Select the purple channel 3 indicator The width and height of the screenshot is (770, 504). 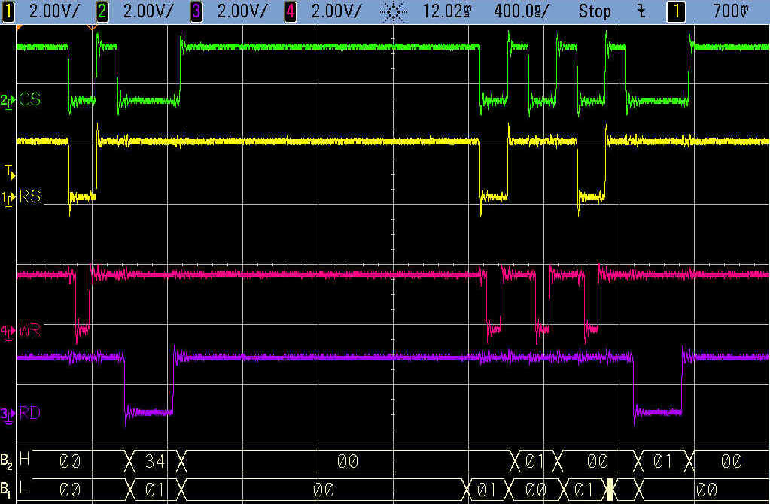tap(196, 11)
